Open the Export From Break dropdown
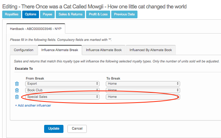This screenshot has height=138, width=221. point(62,84)
